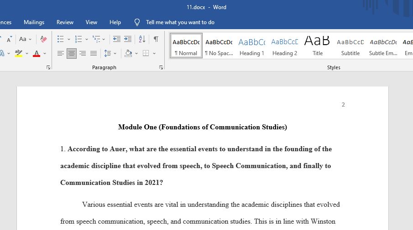Open the Mailings ribbon tab
Screen dimensions: 413x230
34,22
